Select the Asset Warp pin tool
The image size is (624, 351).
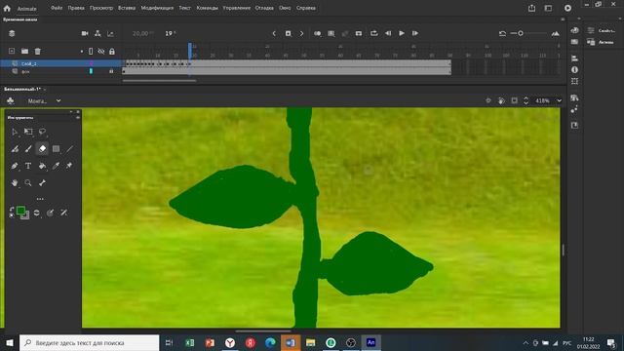69,166
